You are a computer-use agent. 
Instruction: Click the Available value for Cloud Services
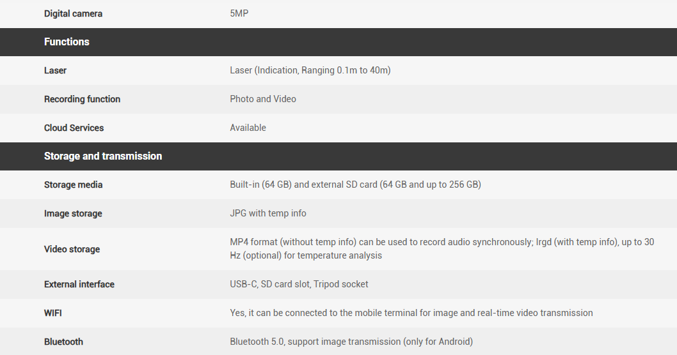[248, 128]
